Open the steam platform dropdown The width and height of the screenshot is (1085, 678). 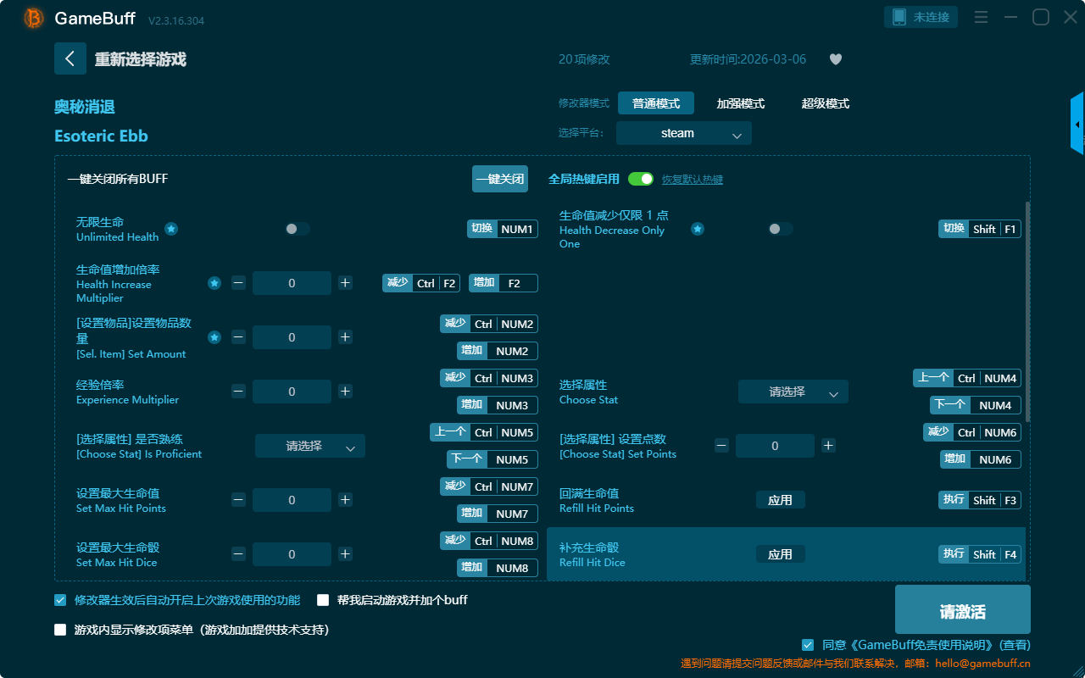(x=683, y=133)
